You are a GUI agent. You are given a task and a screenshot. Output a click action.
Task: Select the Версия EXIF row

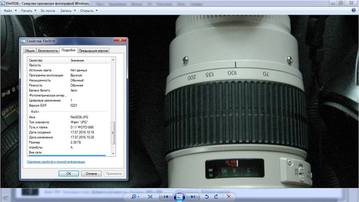click(69, 106)
